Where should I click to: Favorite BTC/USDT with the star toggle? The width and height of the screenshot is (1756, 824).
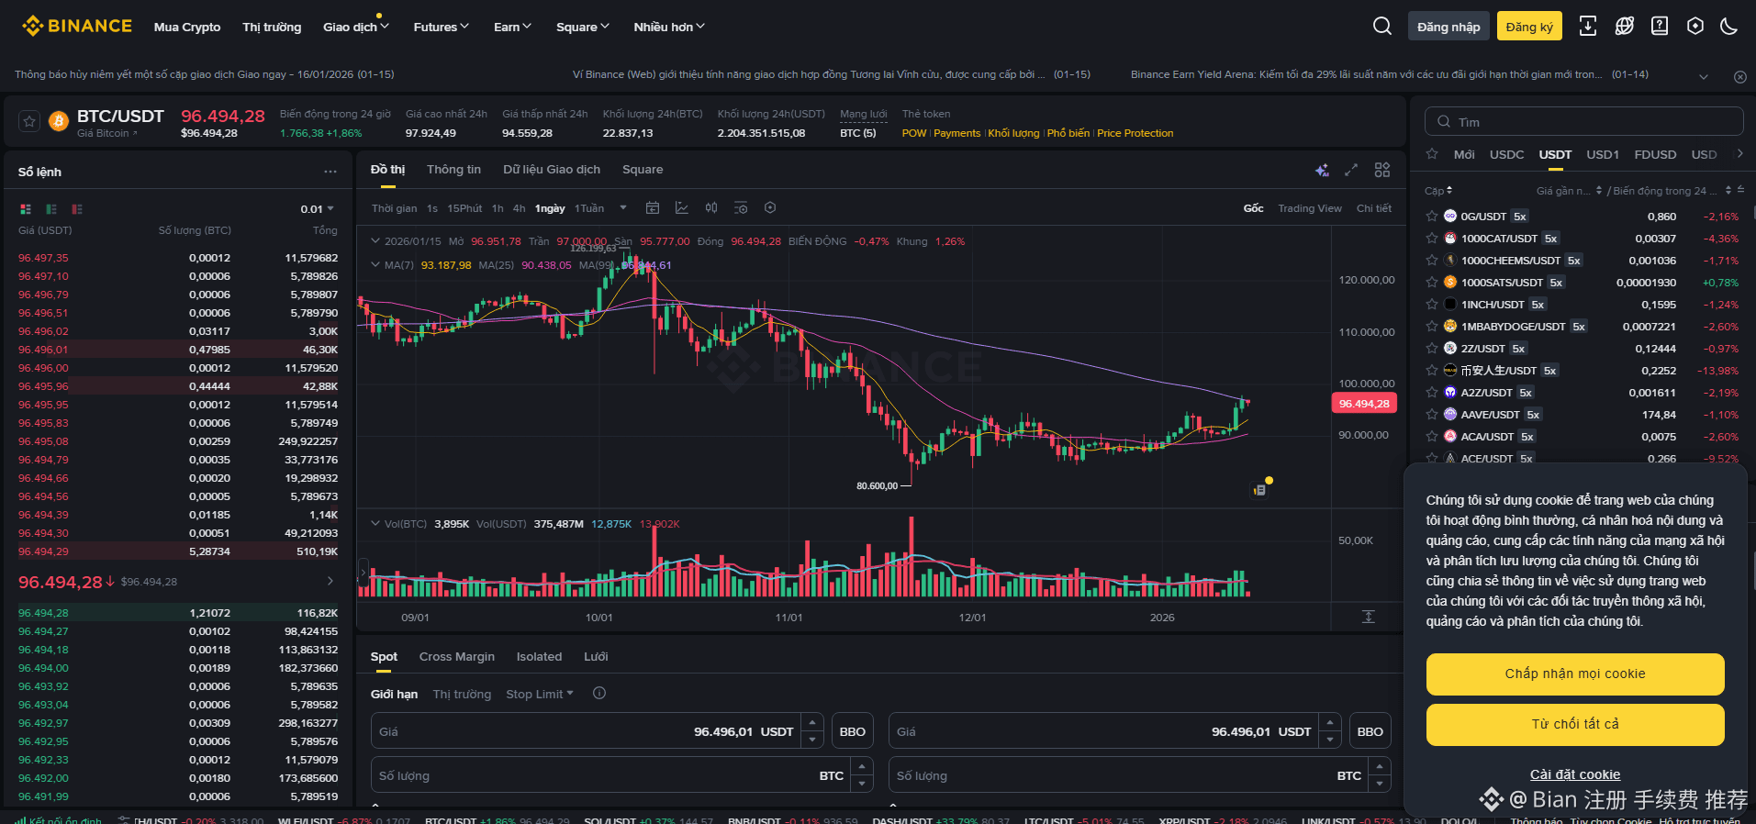pyautogui.click(x=29, y=121)
